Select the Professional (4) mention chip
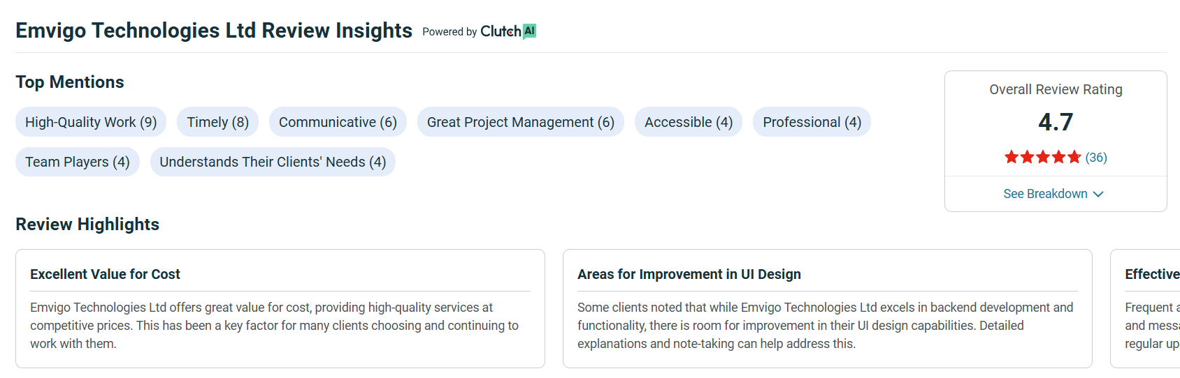Viewport: 1180px width, 378px height. (x=812, y=122)
